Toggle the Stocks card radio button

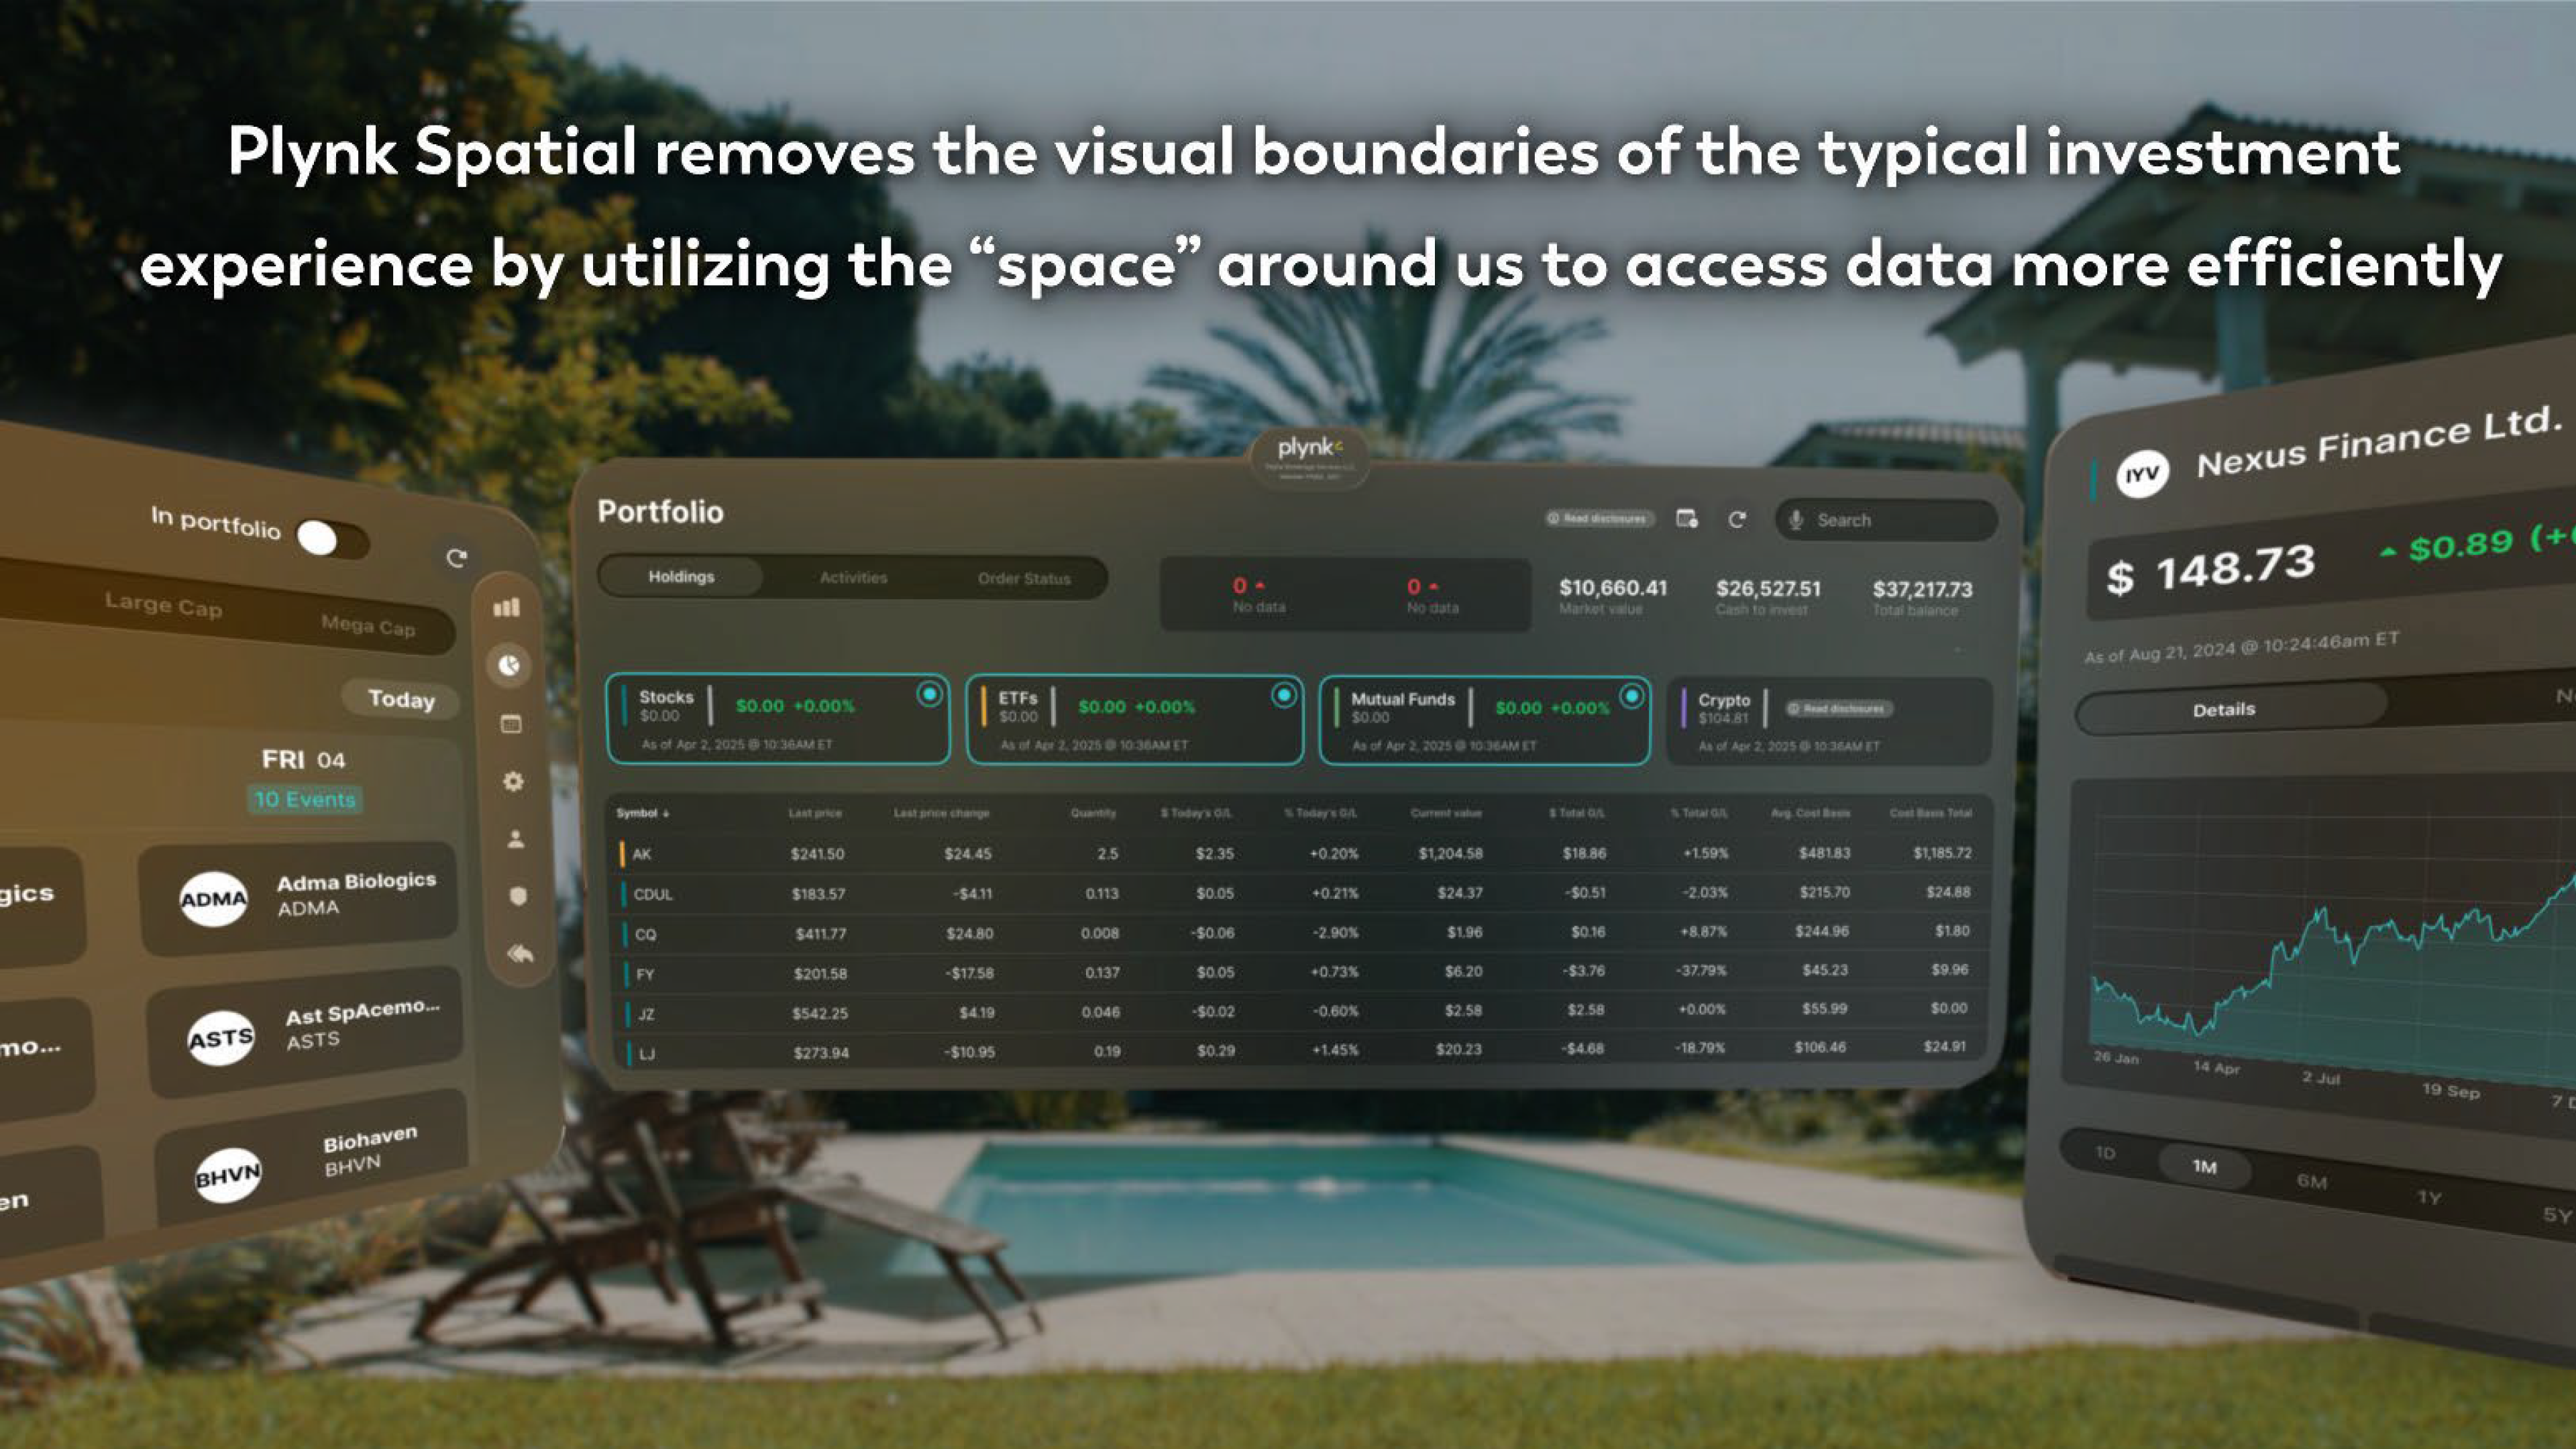click(x=929, y=694)
